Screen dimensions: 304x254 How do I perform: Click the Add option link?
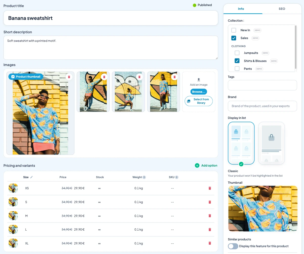tap(209, 166)
